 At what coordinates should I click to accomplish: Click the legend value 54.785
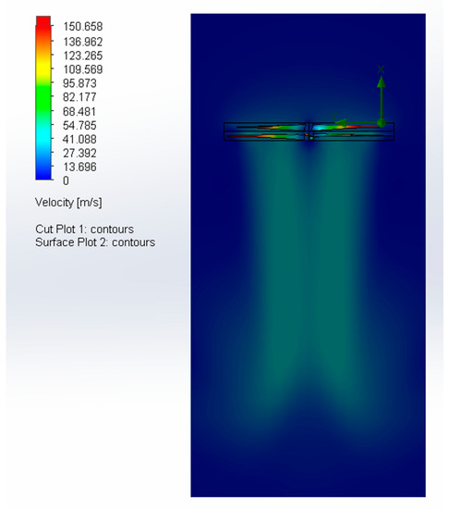79,125
